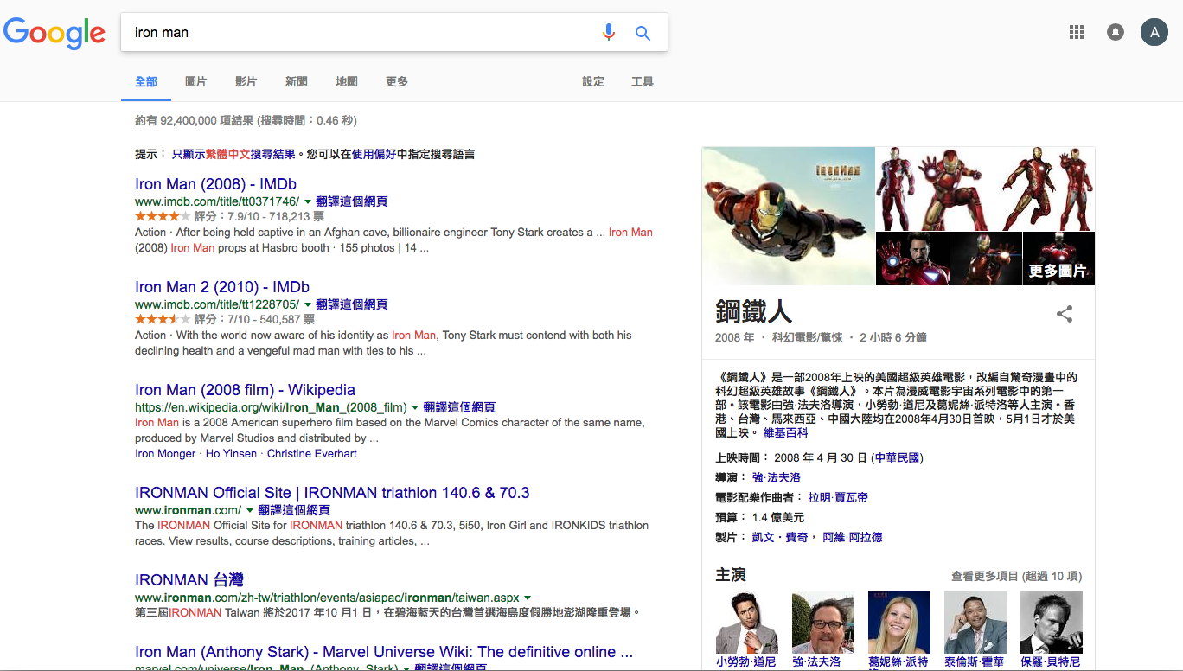Expand dropdown arrow beside imdb.com/title/tt0371746
The image size is (1183, 671).
(308, 201)
